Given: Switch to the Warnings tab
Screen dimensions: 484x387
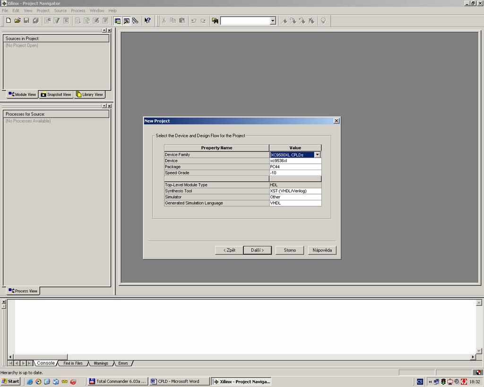Looking at the screenshot, I should click(x=101, y=363).
